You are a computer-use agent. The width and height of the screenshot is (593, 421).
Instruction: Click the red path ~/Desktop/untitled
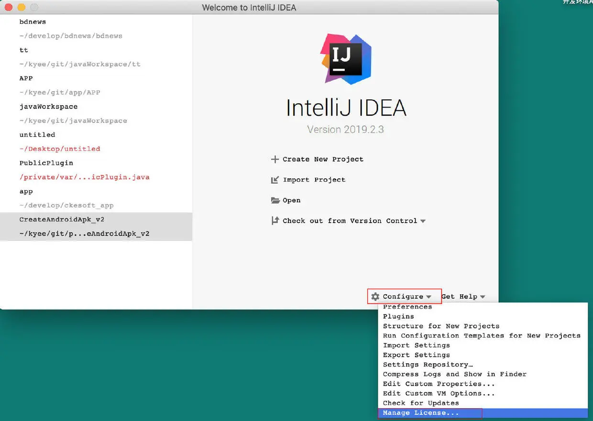60,149
